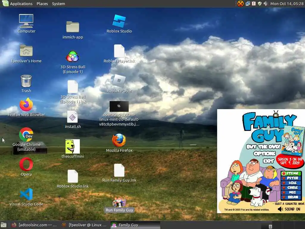Select Meg character in Family Guy
Screen dimensions: 305x229
(291, 192)
